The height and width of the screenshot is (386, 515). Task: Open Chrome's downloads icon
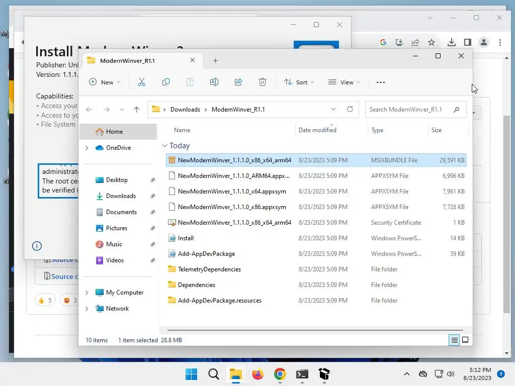click(x=452, y=42)
